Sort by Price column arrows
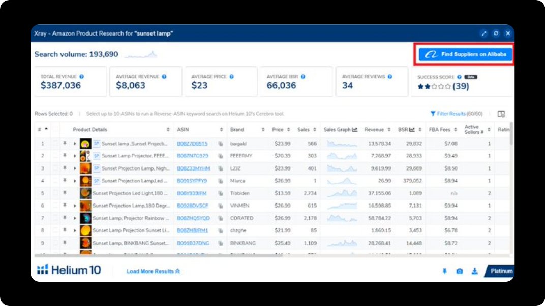Screen dimensions: 545x306 (x=288, y=130)
